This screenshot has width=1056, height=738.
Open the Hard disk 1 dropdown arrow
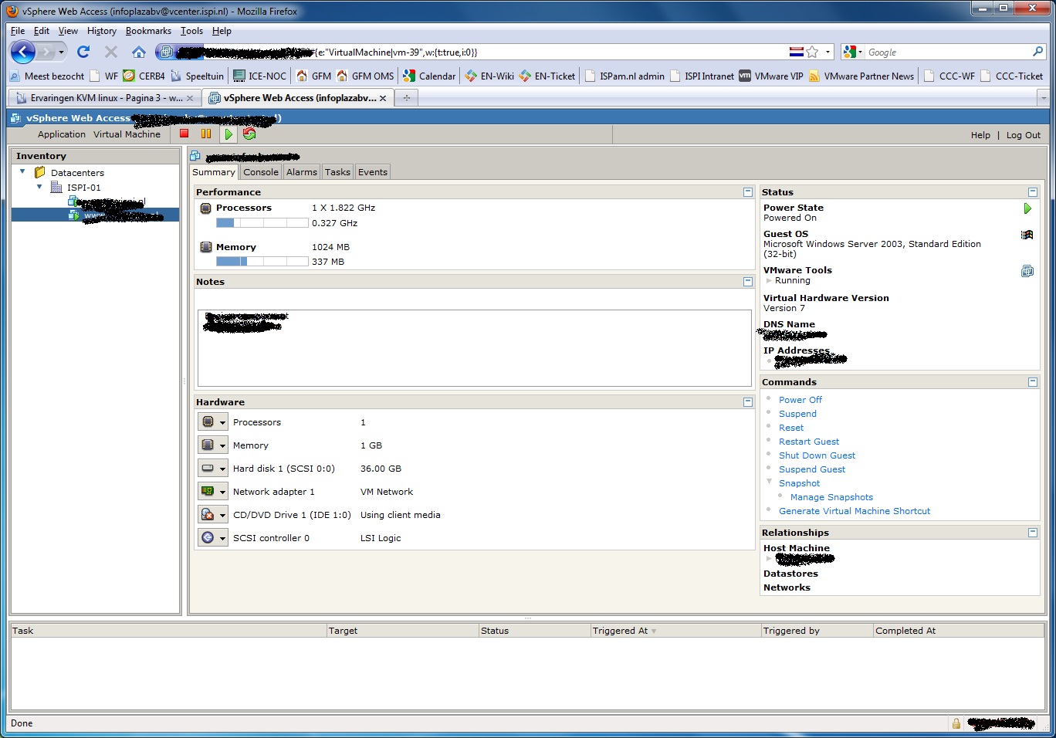222,469
